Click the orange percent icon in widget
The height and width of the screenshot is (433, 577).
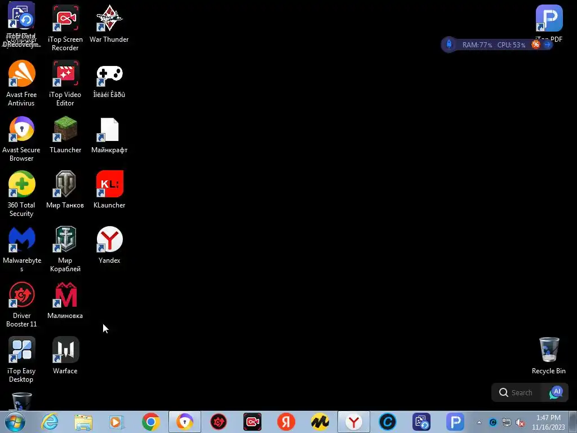536,45
